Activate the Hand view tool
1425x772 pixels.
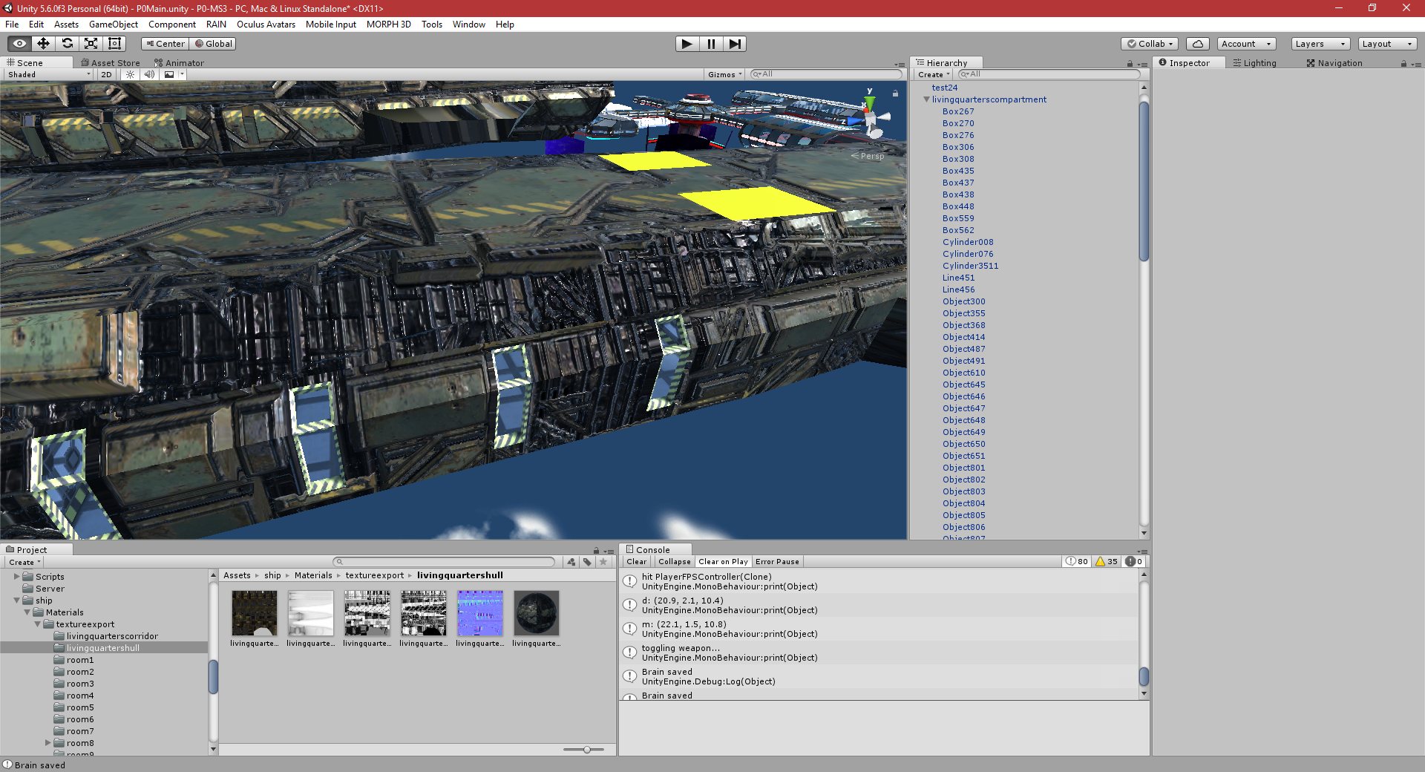point(19,44)
